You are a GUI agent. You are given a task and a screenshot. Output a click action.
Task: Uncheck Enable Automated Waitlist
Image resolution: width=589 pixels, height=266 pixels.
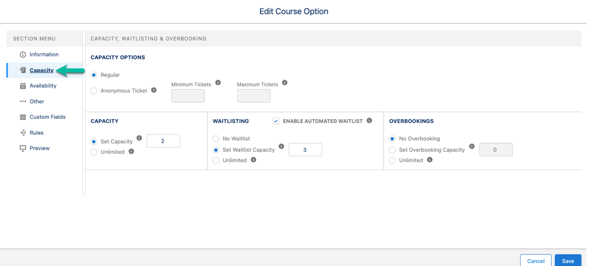pyautogui.click(x=276, y=121)
